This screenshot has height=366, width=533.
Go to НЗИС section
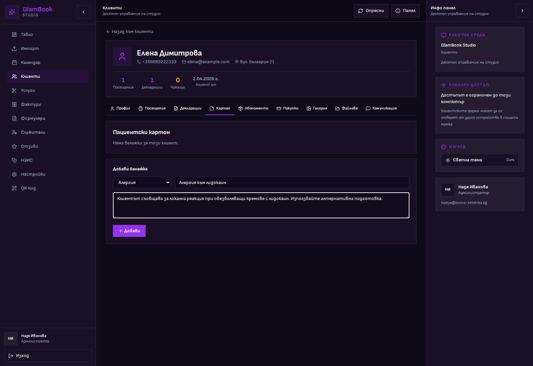click(x=27, y=160)
